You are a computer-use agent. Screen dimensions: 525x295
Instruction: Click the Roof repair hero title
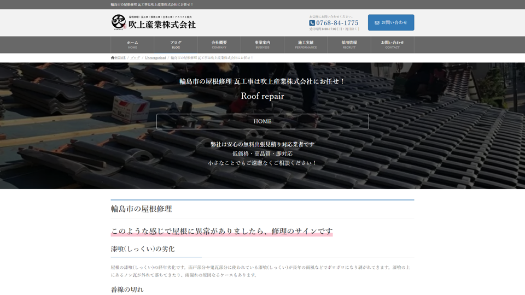pyautogui.click(x=262, y=96)
